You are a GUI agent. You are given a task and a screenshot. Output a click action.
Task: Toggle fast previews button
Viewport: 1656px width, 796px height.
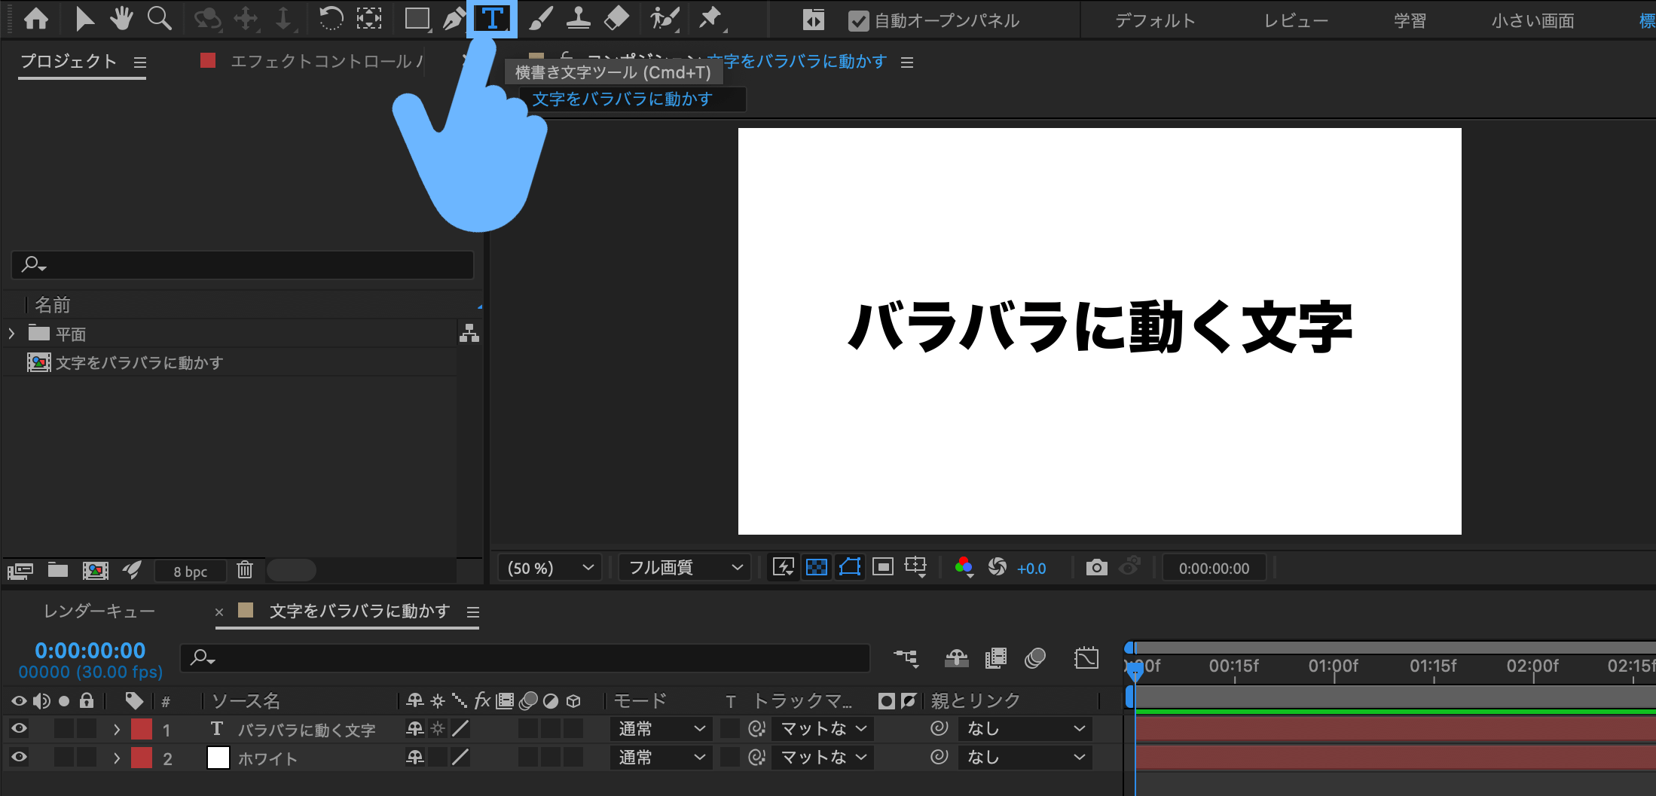point(784,567)
